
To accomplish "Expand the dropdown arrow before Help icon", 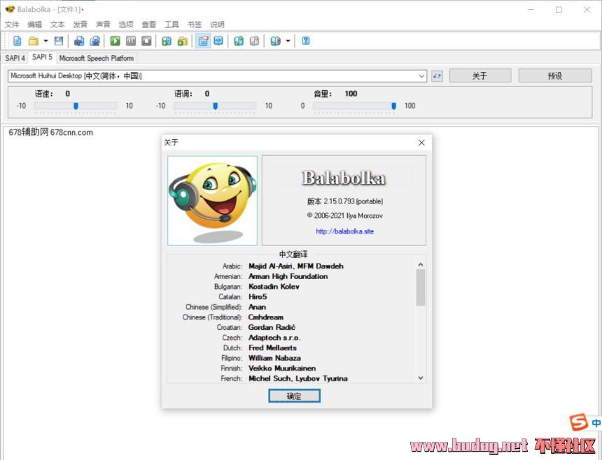I will [x=288, y=41].
